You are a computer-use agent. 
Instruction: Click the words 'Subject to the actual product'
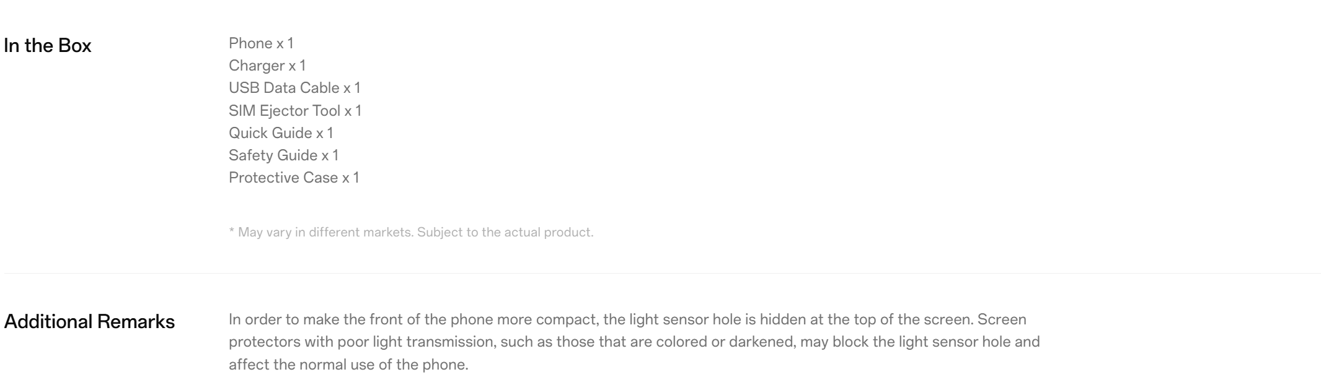click(x=505, y=233)
